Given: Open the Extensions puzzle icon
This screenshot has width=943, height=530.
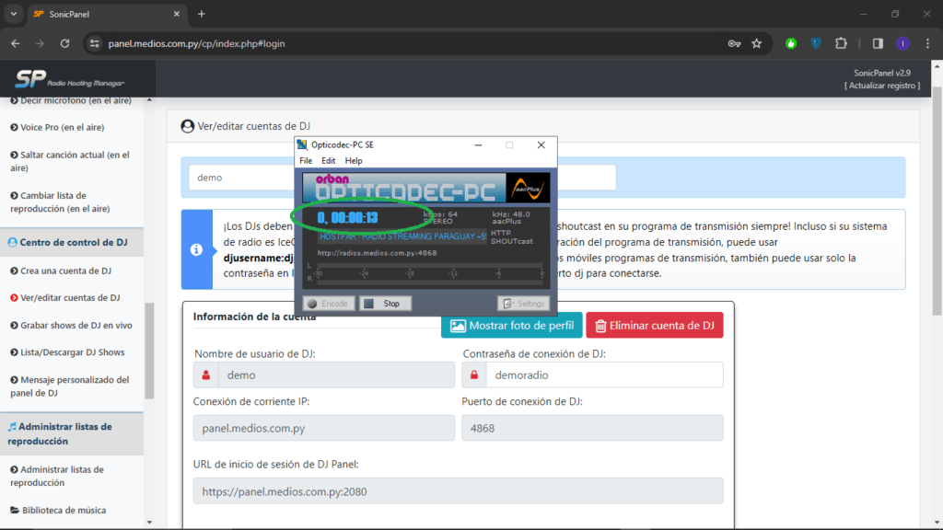Looking at the screenshot, I should point(841,43).
